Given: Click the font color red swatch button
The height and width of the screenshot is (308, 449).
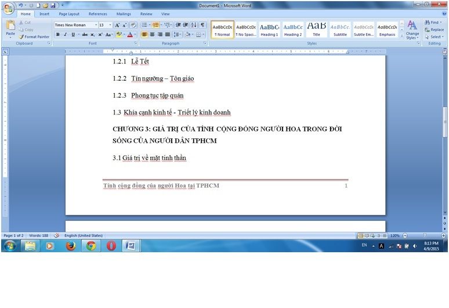Looking at the screenshot, I should click(130, 35).
